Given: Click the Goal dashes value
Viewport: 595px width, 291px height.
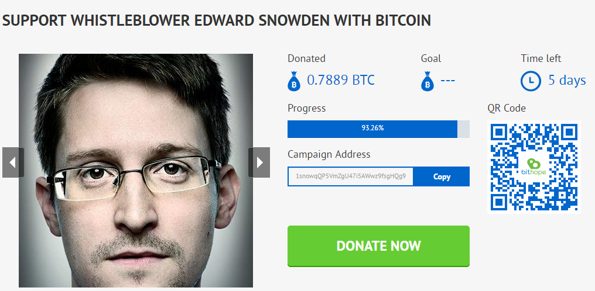Looking at the screenshot, I should pyautogui.click(x=448, y=80).
